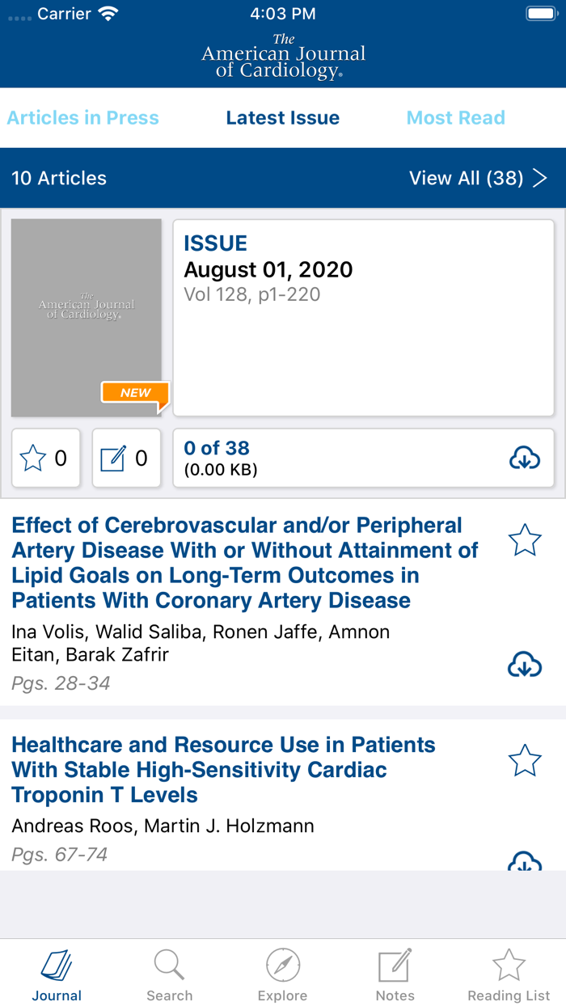Star the Troponin T Levels article
Viewport: 566px width, 1006px height.
click(x=525, y=760)
